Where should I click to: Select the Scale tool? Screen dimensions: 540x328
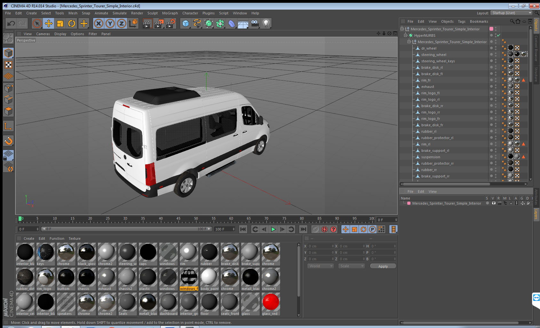(x=60, y=23)
